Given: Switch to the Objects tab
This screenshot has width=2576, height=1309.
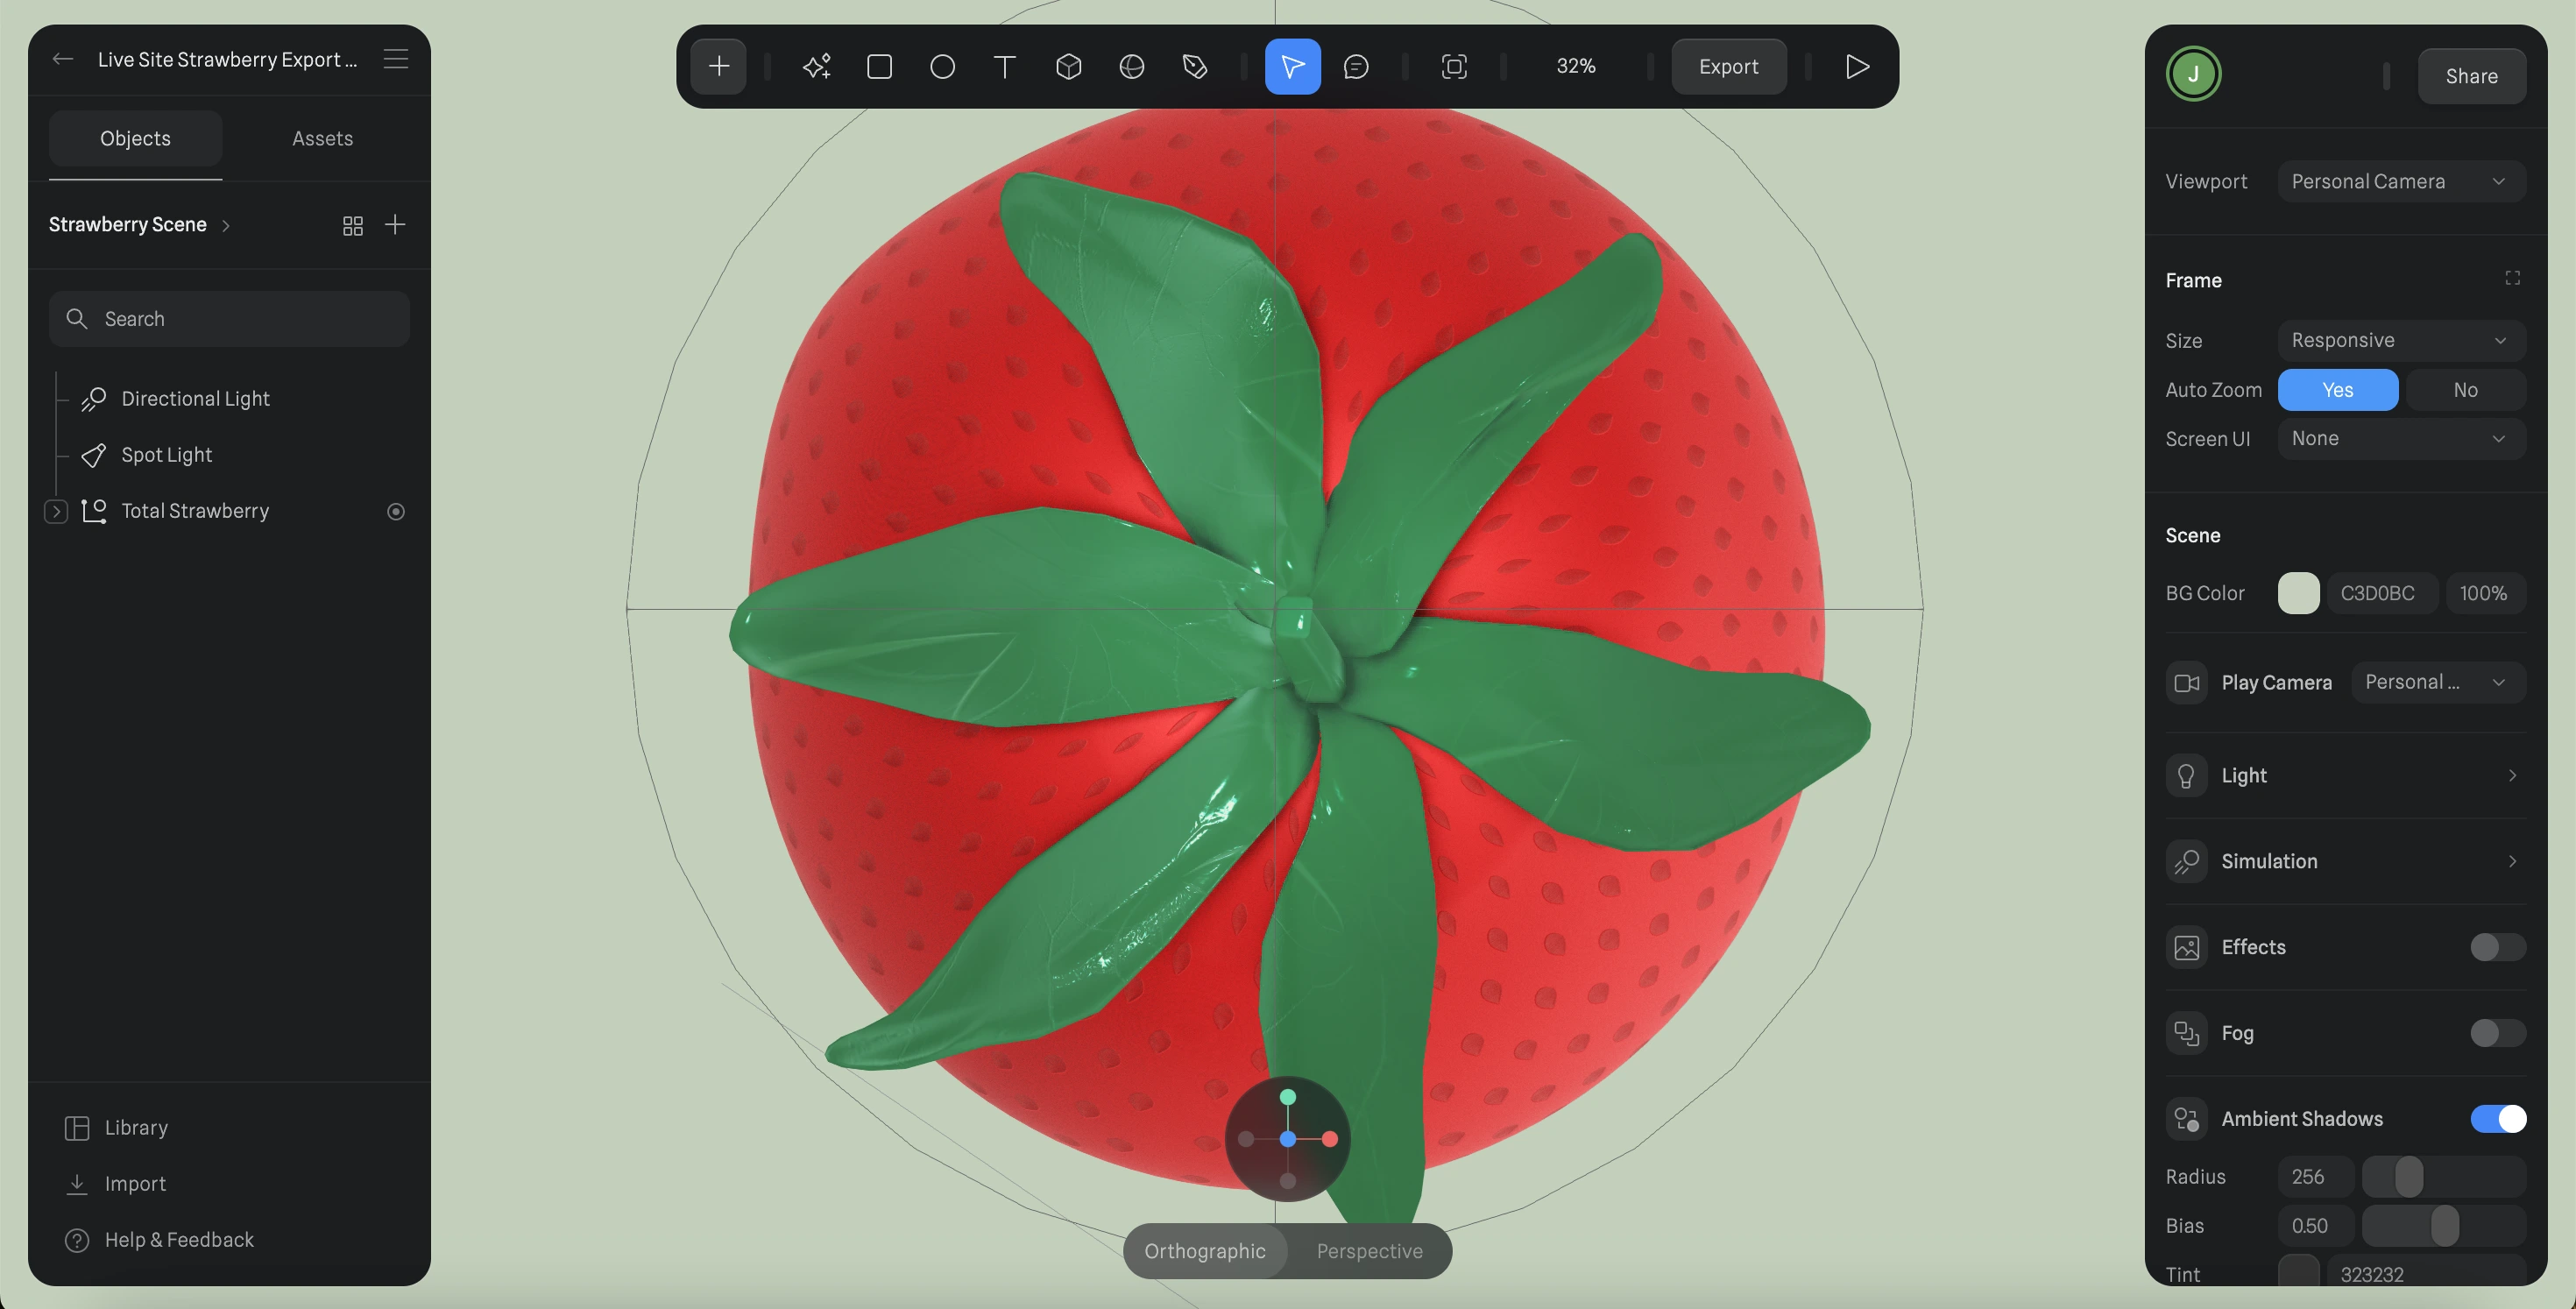Looking at the screenshot, I should (135, 138).
